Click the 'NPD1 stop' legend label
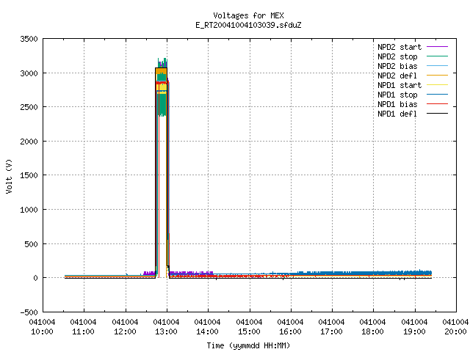Viewport: 470px width, 352px height. coord(397,95)
